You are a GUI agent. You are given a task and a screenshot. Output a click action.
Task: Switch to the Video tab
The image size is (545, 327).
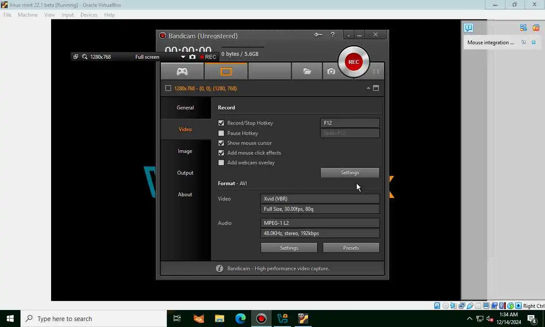(x=185, y=129)
